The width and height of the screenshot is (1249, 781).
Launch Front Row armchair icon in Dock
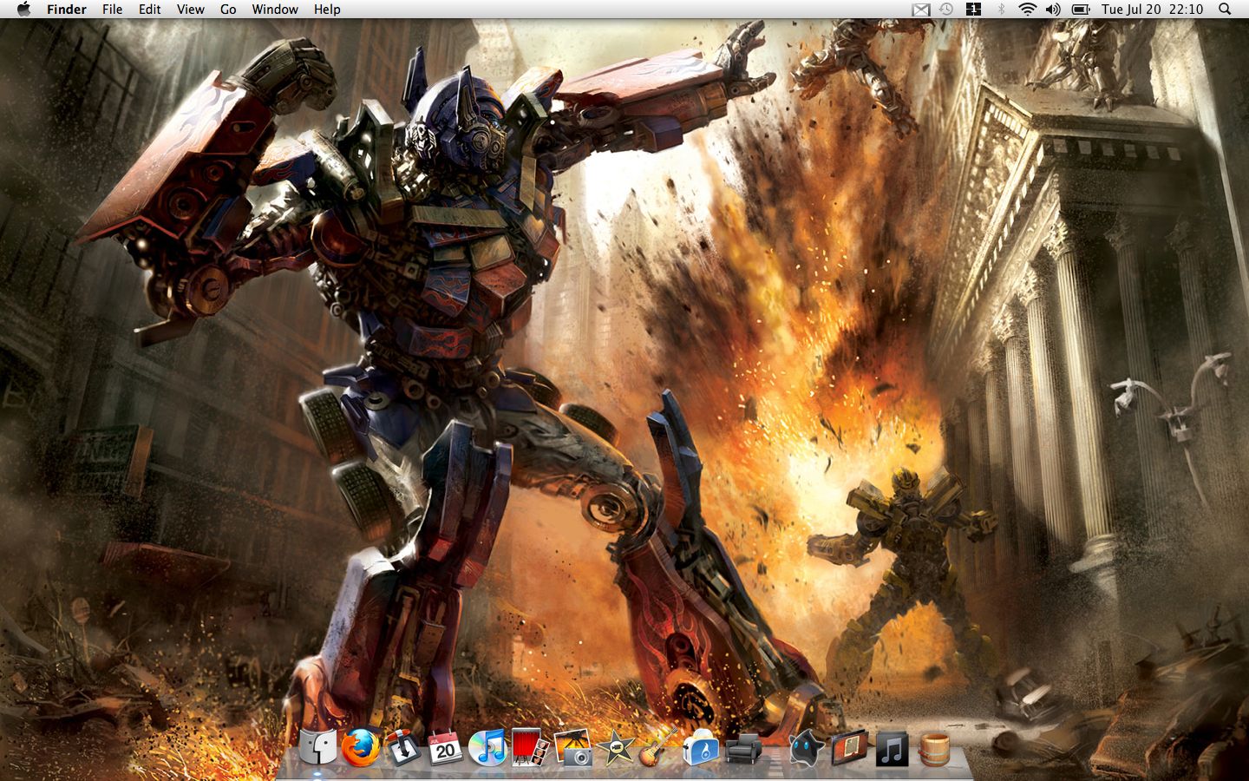click(742, 749)
